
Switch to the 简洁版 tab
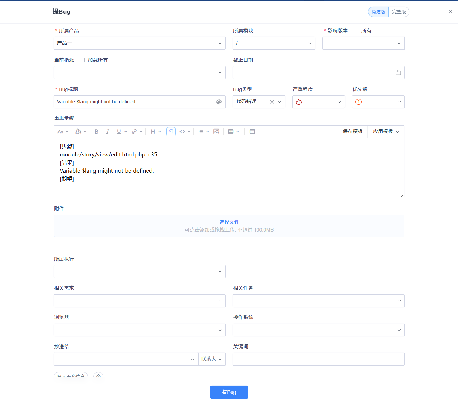[x=378, y=12]
